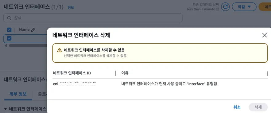Select the '이유' column header
The height and width of the screenshot is (113, 271).
[x=125, y=73]
